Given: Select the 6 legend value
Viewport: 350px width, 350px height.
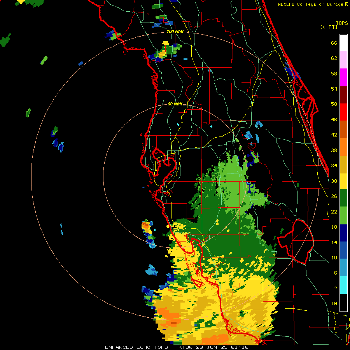Looking at the screenshot, I should [x=335, y=273].
